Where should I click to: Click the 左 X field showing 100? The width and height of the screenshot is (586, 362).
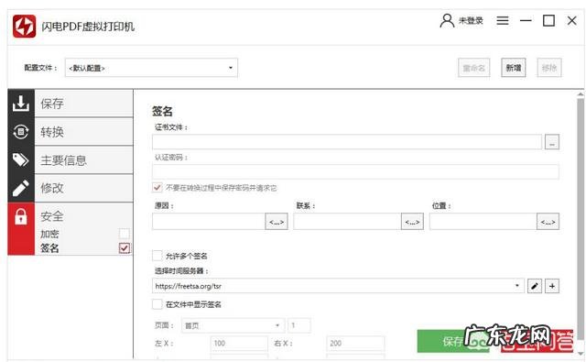click(239, 343)
